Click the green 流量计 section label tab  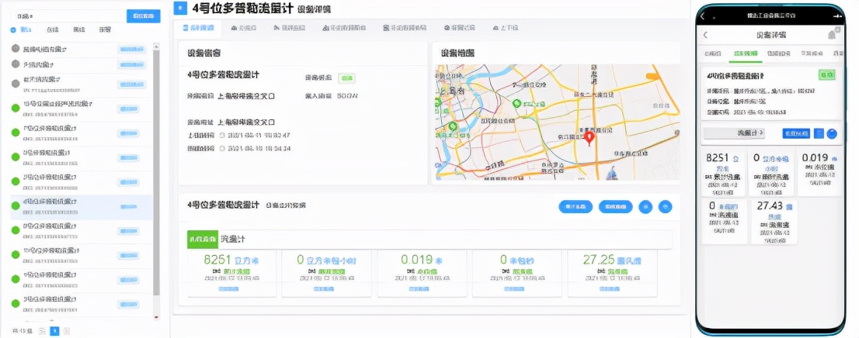[203, 240]
